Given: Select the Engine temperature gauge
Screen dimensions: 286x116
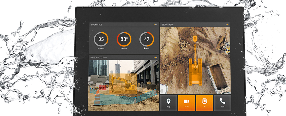Looking at the screenshot, I should 124,39.
